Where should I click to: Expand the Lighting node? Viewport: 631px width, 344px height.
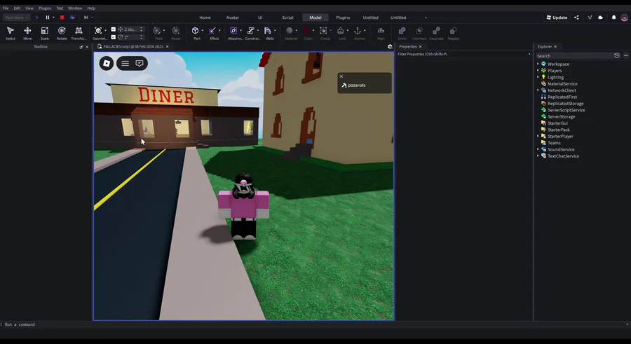click(x=538, y=77)
